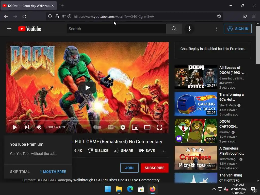260x195 pixels.
Task: Open All Bosses of DOOM thumbnail
Action: pyautogui.click(x=196, y=77)
